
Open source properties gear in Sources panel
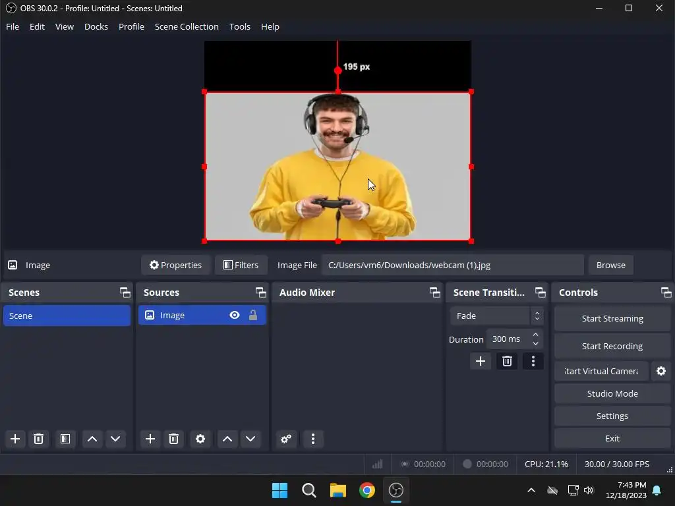click(200, 439)
